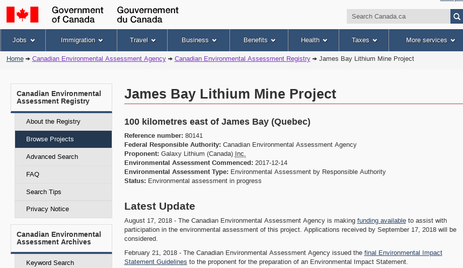Open Search Tips in sidebar
Viewport: 463px width, 268px height.
tap(63, 192)
